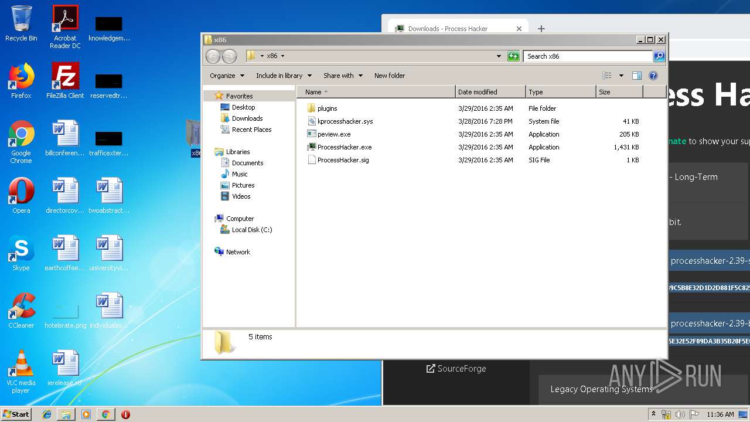This screenshot has width=750, height=422.
Task: Open SourceForge link in browser window
Action: click(456, 369)
